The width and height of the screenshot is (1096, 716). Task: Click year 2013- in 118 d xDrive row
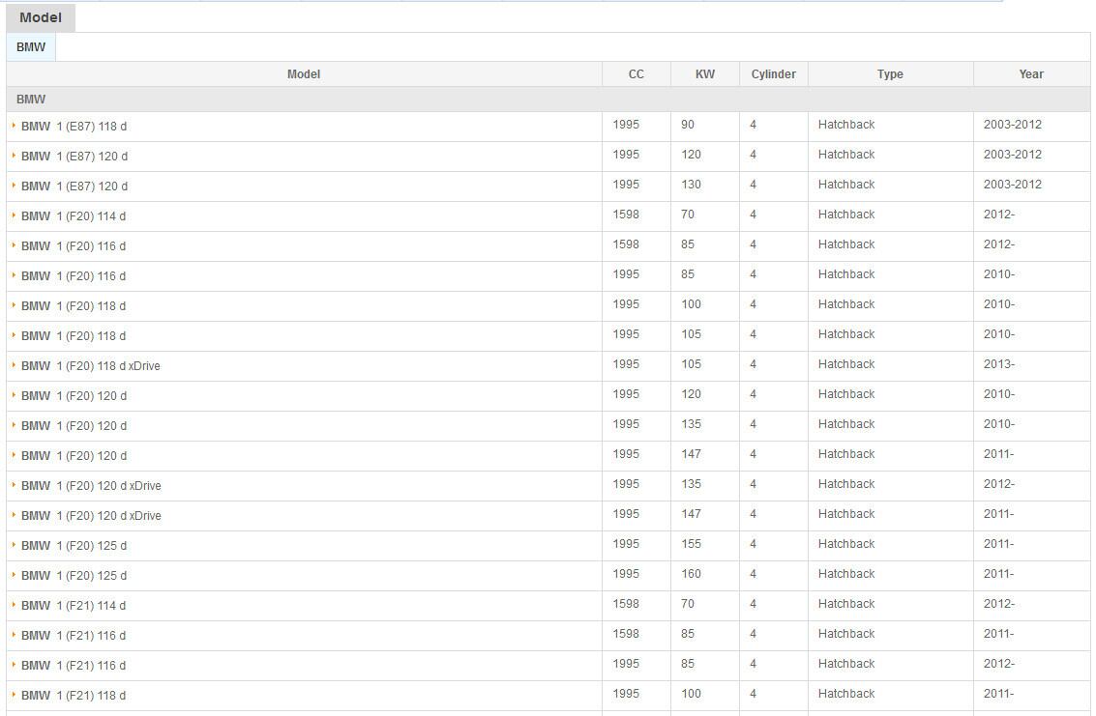click(999, 364)
